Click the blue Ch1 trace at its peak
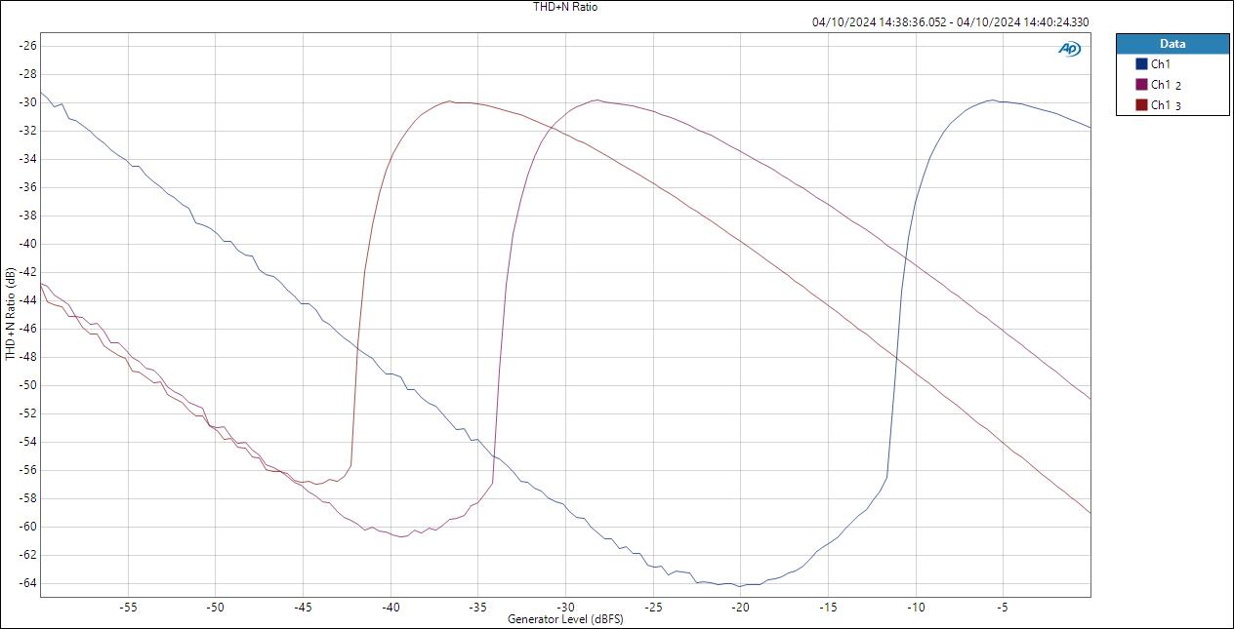Image resolution: width=1234 pixels, height=629 pixels. pyautogui.click(x=991, y=98)
